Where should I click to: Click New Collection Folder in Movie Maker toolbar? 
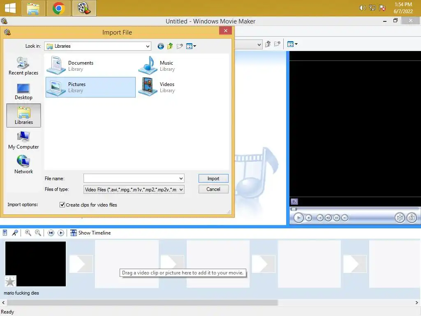point(277,44)
